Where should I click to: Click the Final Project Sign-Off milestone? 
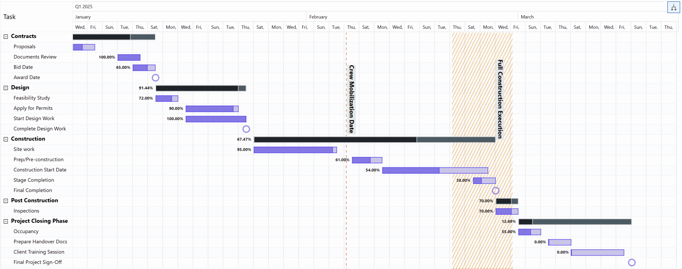631,263
